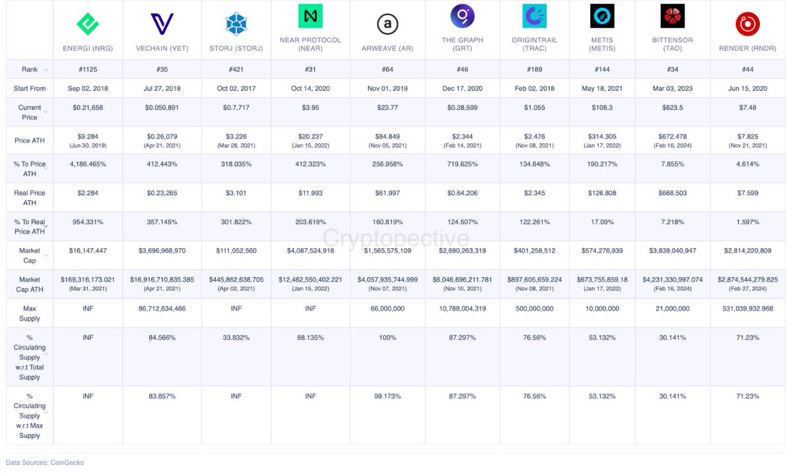The image size is (792, 475).
Task: Click the Storj blue polyhedron logo
Action: click(236, 24)
